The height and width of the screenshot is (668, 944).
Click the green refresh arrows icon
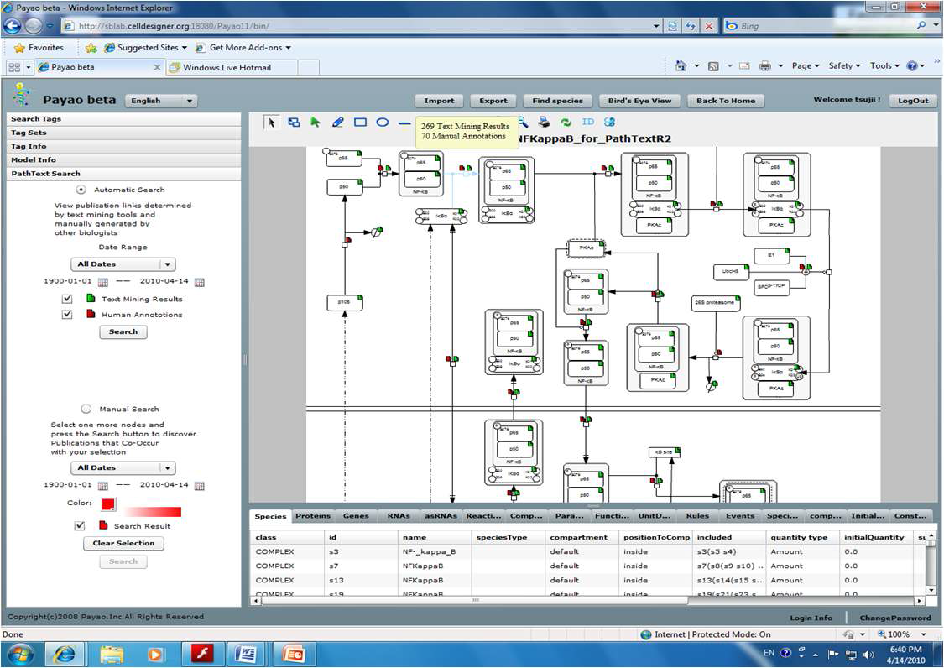(x=566, y=123)
